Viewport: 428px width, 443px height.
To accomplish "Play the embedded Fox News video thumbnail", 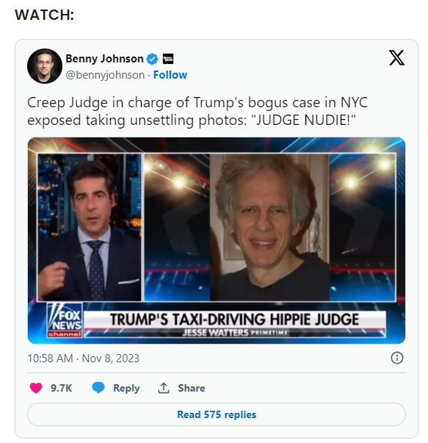I will click(217, 240).
